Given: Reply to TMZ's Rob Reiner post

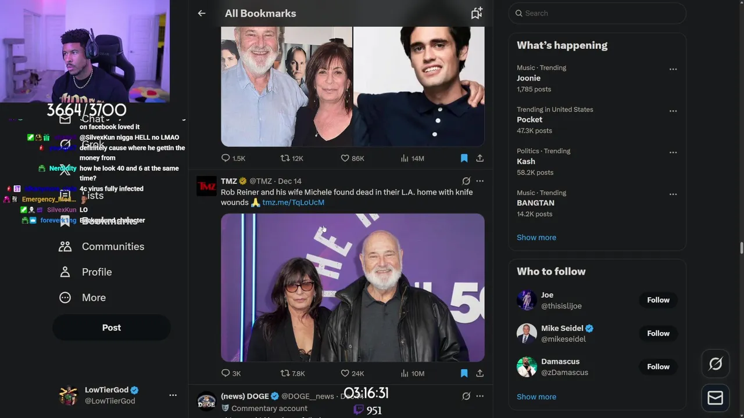Looking at the screenshot, I should pos(226,373).
